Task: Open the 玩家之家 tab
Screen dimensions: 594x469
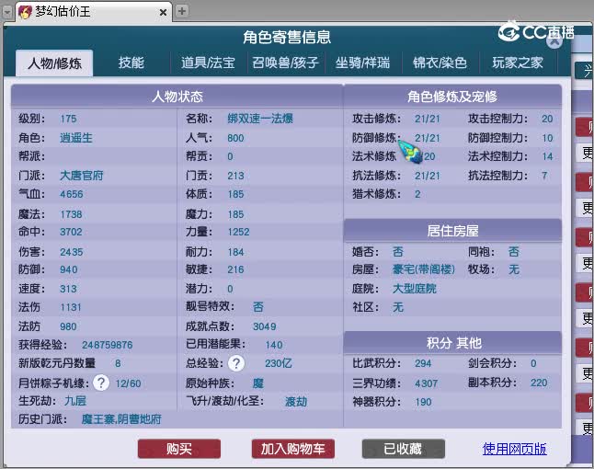Action: pos(518,63)
